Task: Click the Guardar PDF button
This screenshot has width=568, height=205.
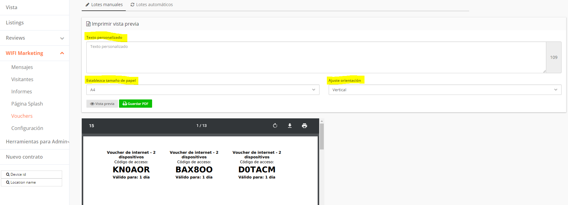Action: (x=136, y=104)
